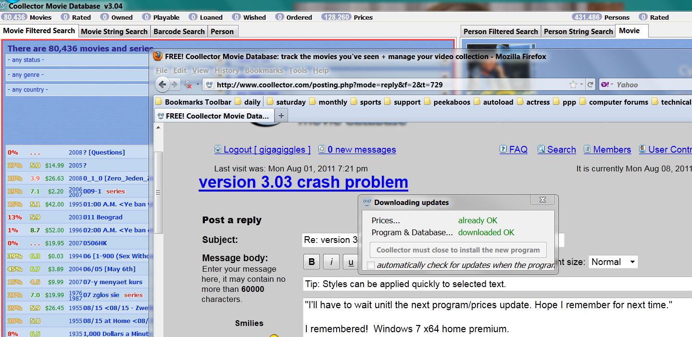
Task: Click the underline u formatting button
Action: (351, 262)
